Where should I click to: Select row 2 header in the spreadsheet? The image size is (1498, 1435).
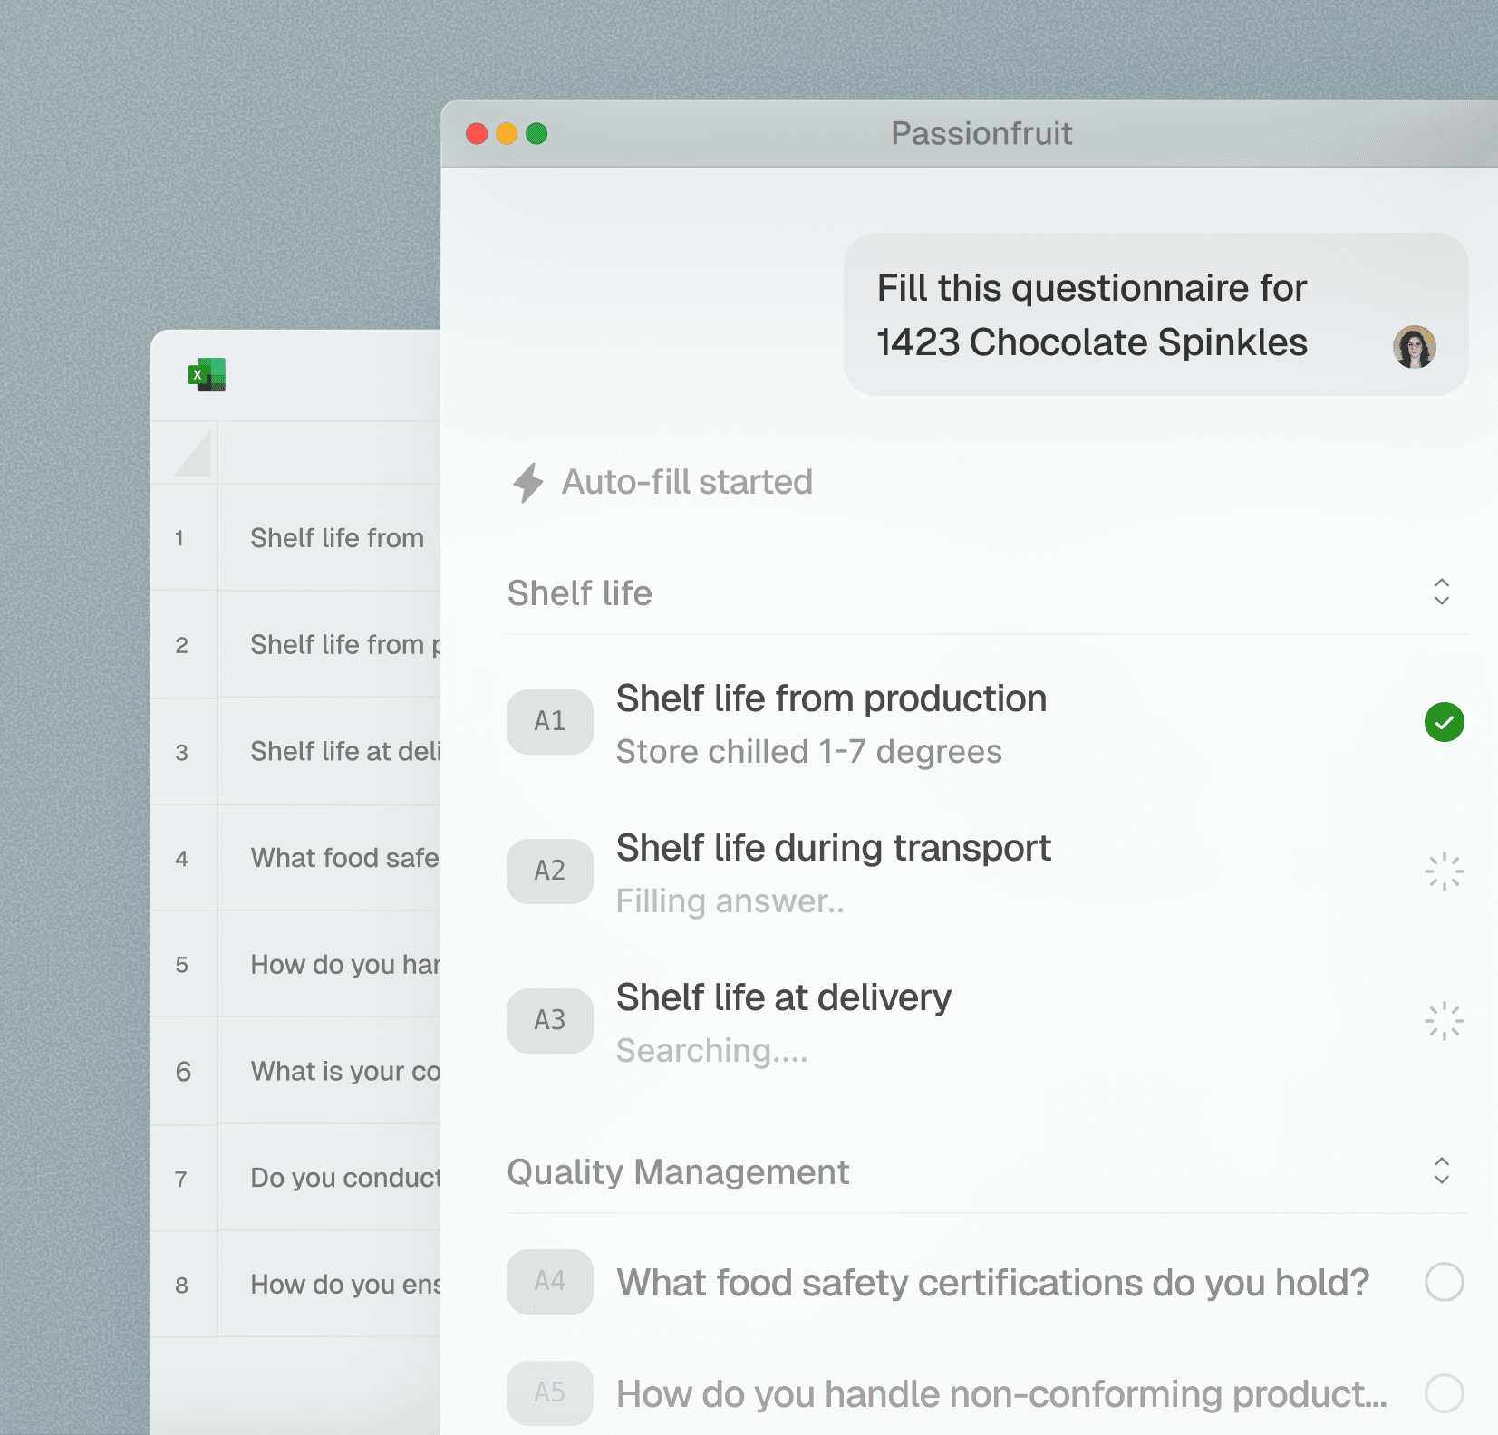(x=184, y=645)
